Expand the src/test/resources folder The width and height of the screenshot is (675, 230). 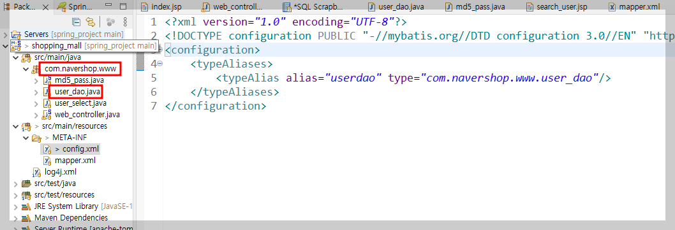click(16, 195)
